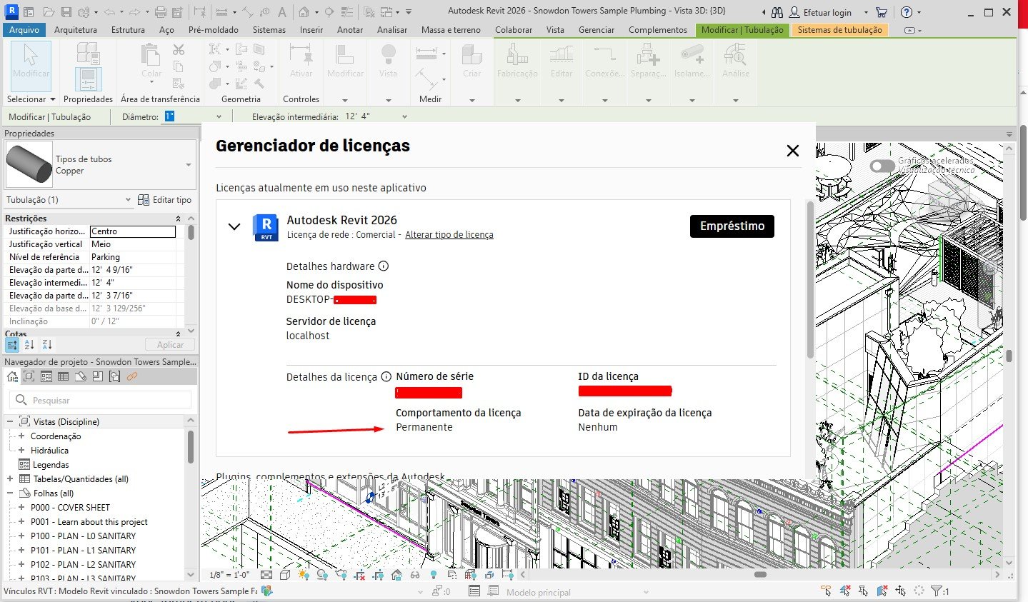Open the Efetuar login dropdown

pyautogui.click(x=867, y=12)
